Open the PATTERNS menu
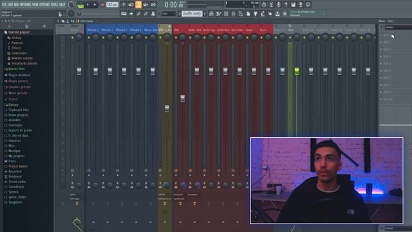 [x=26, y=5]
